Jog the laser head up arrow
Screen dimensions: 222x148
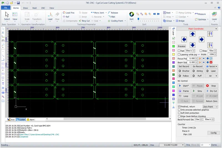click(x=193, y=34)
